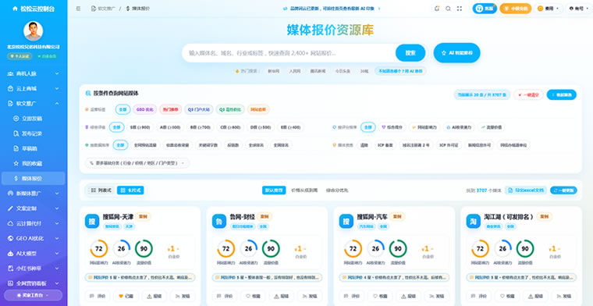Expand the 云上商城 sidebar menu
Viewport: 593px width, 306px height.
(x=57, y=88)
